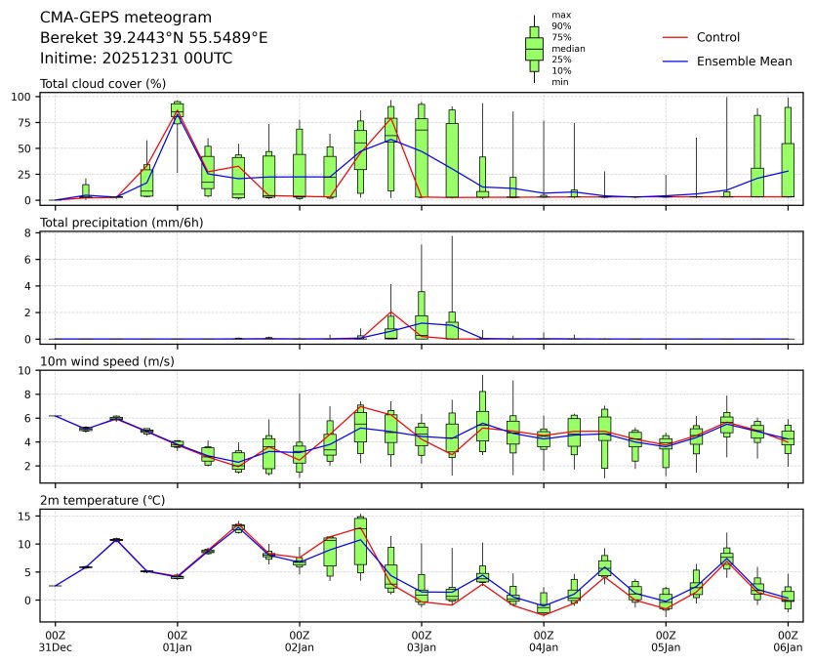
Task: Click the red precipitation peak before 03Jan
Action: click(390, 312)
